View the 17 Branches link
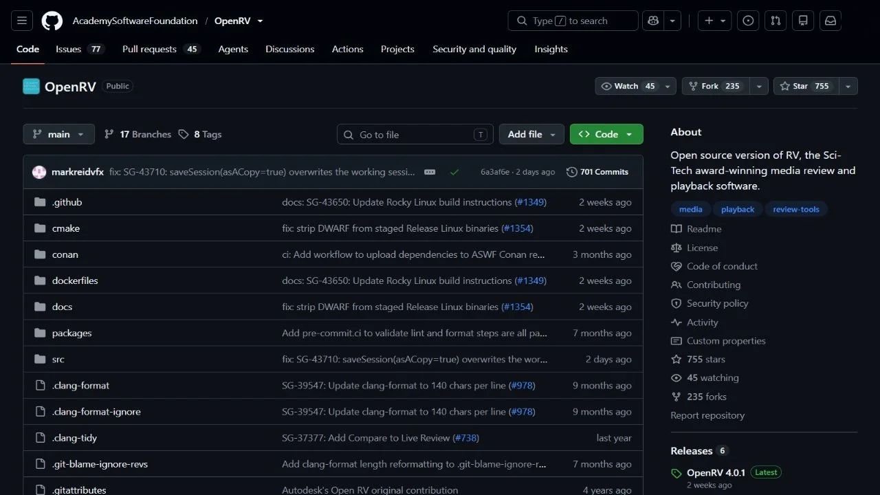The width and height of the screenshot is (880, 495). [137, 134]
